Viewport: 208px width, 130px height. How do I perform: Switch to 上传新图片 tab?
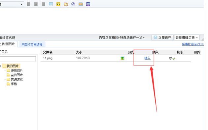pyautogui.click(x=8, y=44)
